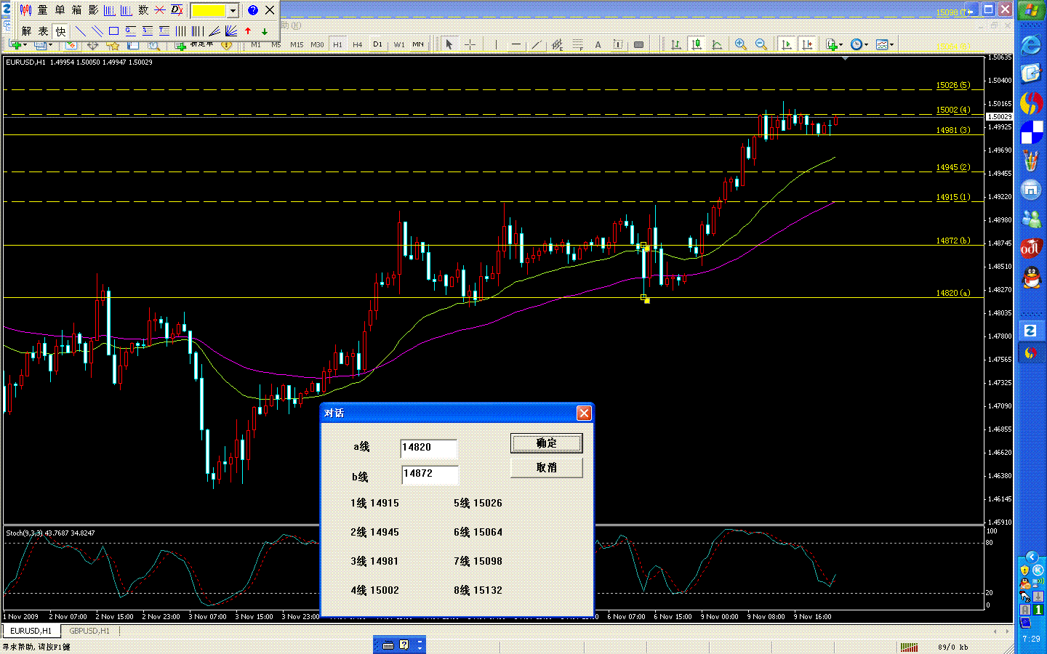Select the double parallel lines tool

click(x=97, y=31)
